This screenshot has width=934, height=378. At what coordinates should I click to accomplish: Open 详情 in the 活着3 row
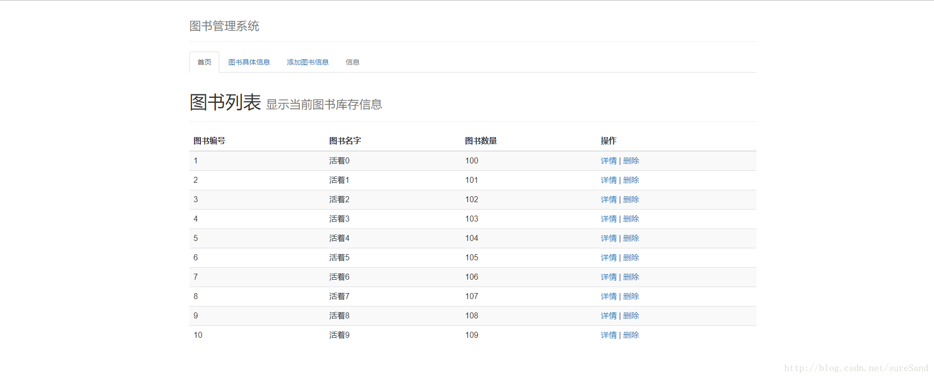click(609, 219)
